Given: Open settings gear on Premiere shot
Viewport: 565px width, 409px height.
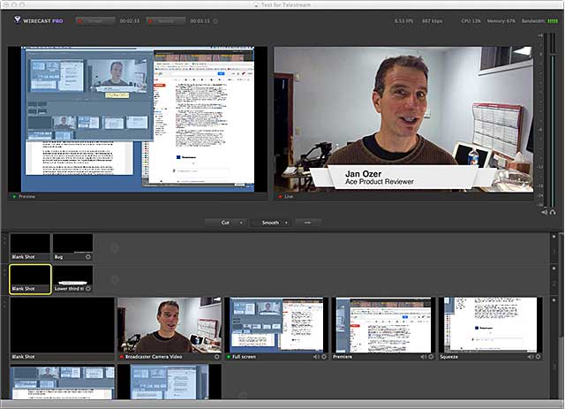Looking at the screenshot, I should click(x=429, y=357).
